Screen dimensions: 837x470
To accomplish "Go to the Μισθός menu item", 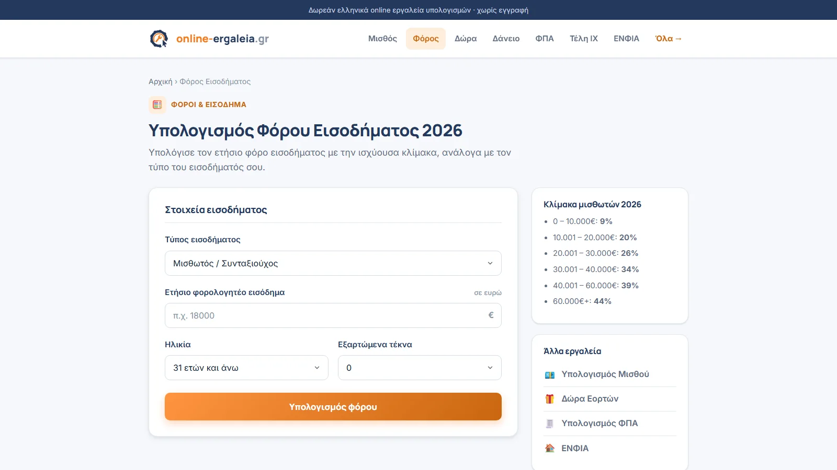I will point(382,39).
